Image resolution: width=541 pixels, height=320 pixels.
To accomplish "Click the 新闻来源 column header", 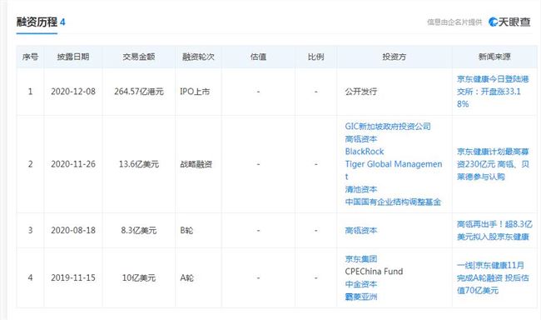I will [x=494, y=57].
